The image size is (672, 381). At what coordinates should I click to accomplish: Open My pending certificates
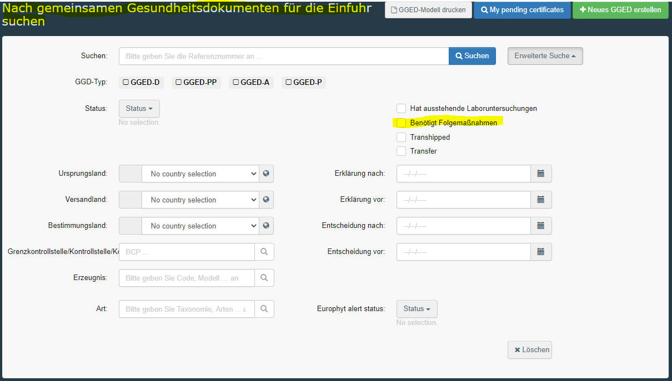[522, 10]
